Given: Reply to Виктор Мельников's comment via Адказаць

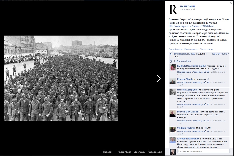Looking at the screenshot, I should [197, 121].
